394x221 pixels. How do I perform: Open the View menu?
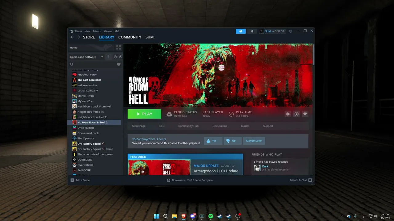coord(87,31)
